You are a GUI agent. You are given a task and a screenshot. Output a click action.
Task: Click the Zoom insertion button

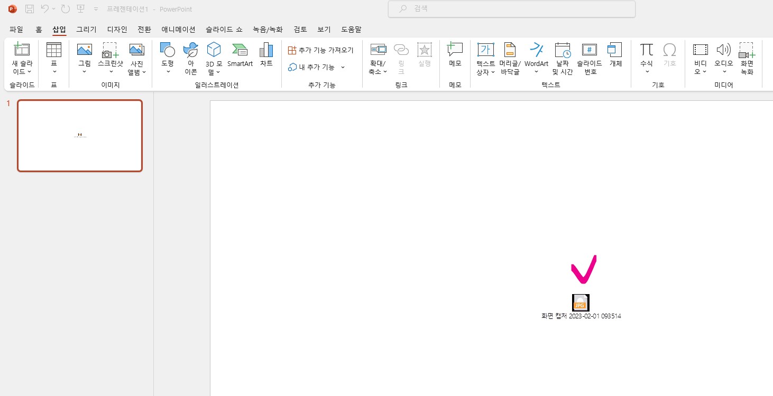pos(378,58)
